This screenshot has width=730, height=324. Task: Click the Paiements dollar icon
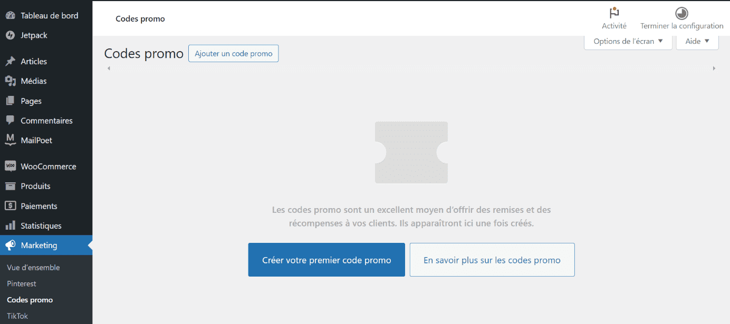click(x=10, y=206)
